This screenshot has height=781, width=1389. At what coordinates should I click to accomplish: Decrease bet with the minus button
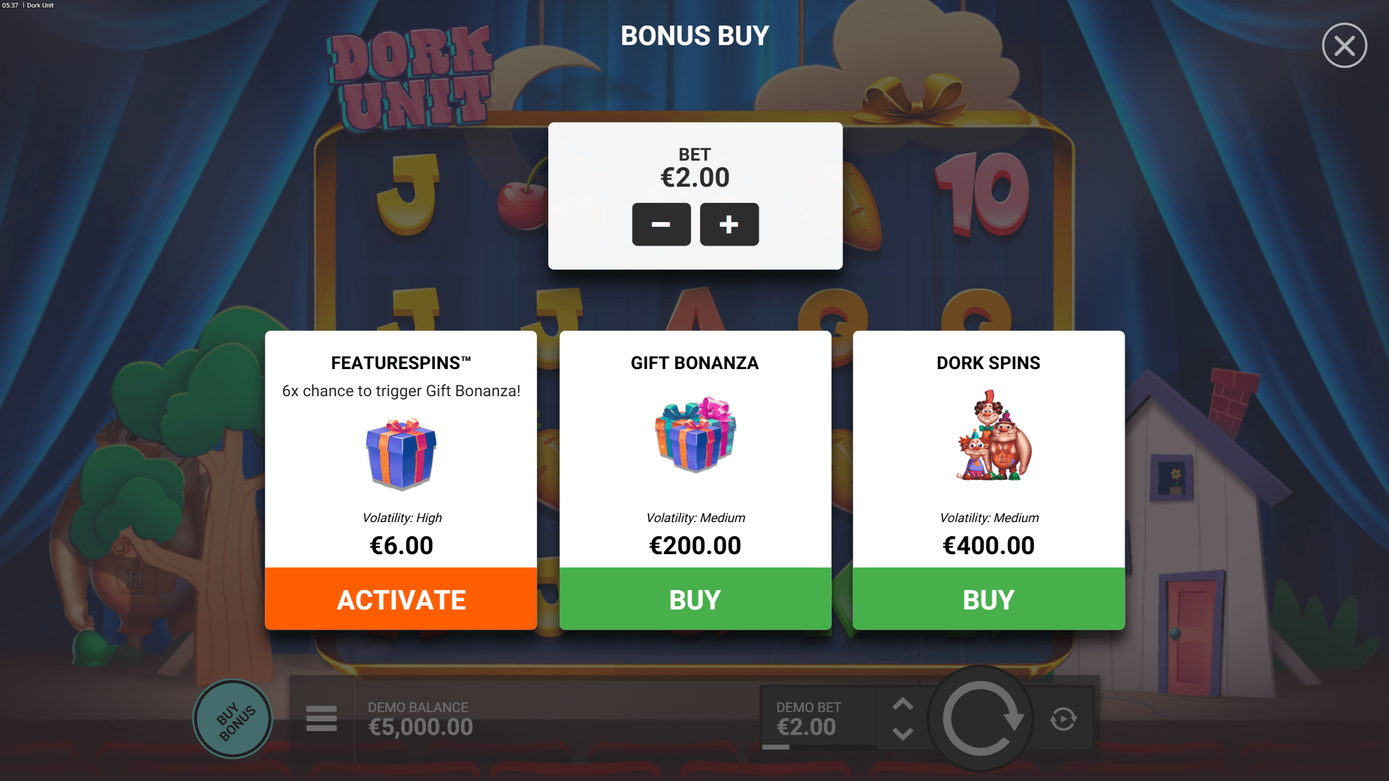pyautogui.click(x=661, y=224)
